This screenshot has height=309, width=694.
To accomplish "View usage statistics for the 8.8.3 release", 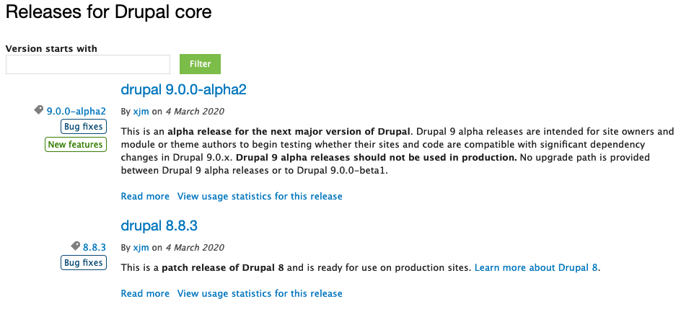I will point(260,294).
